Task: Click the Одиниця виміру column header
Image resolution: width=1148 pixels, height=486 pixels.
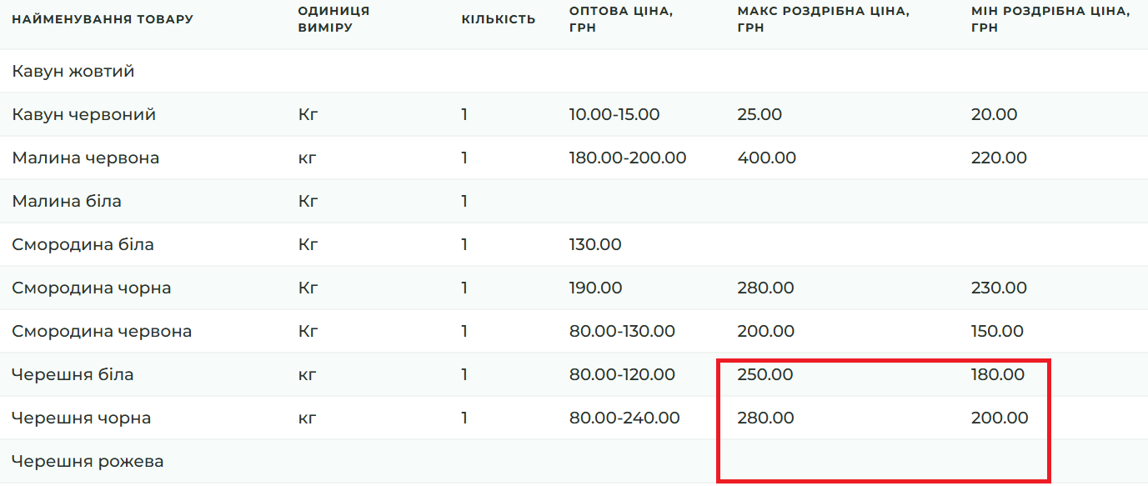Action: coord(333,19)
